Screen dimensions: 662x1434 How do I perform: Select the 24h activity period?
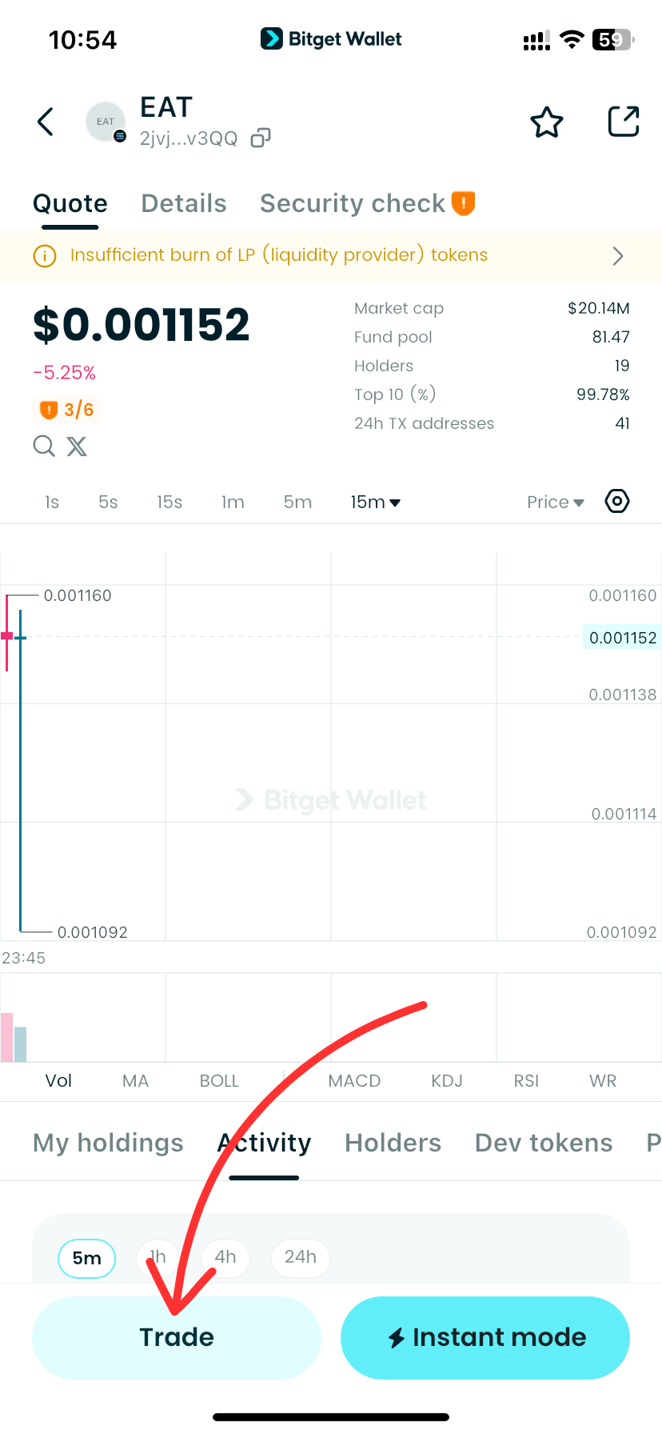(x=300, y=1257)
